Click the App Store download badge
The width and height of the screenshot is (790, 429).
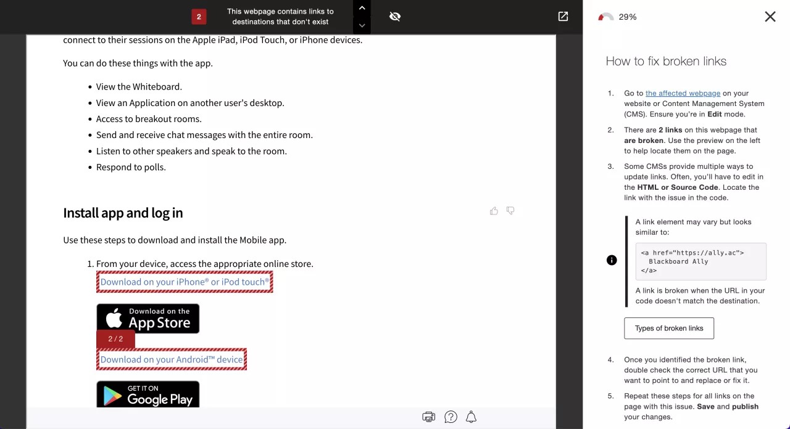pos(148,318)
